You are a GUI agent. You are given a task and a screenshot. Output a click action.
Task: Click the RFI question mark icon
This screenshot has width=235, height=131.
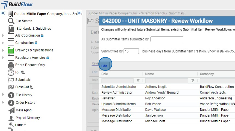click(x=11, y=72)
